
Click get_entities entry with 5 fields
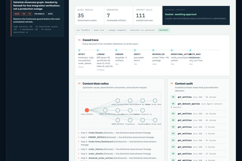[198, 134]
